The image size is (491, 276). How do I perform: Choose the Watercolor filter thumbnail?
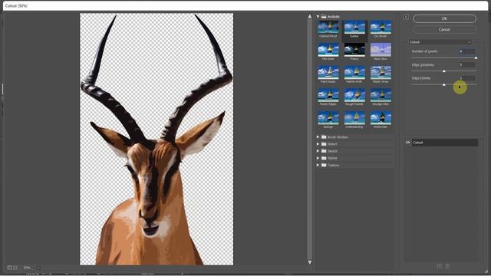click(x=381, y=118)
